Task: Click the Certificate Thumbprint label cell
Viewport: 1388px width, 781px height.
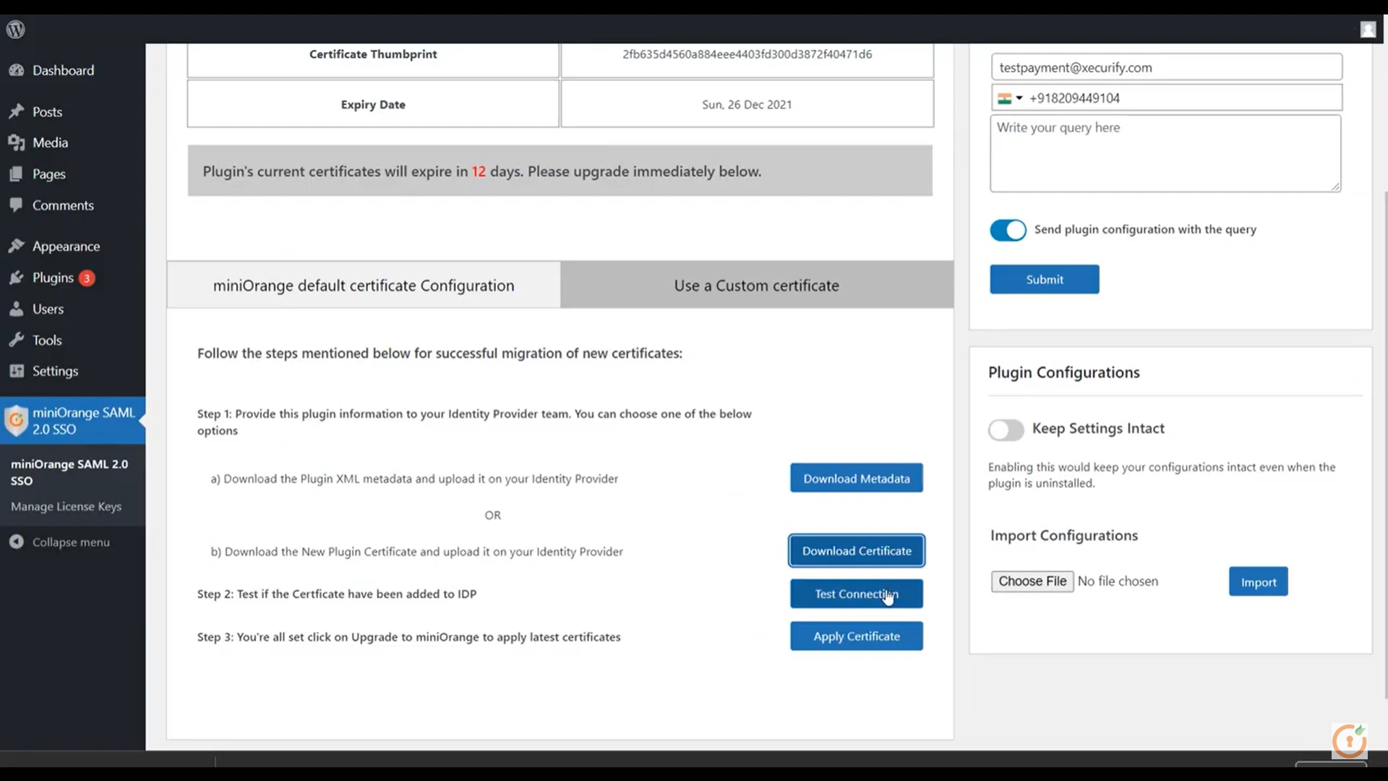Action: (x=373, y=60)
